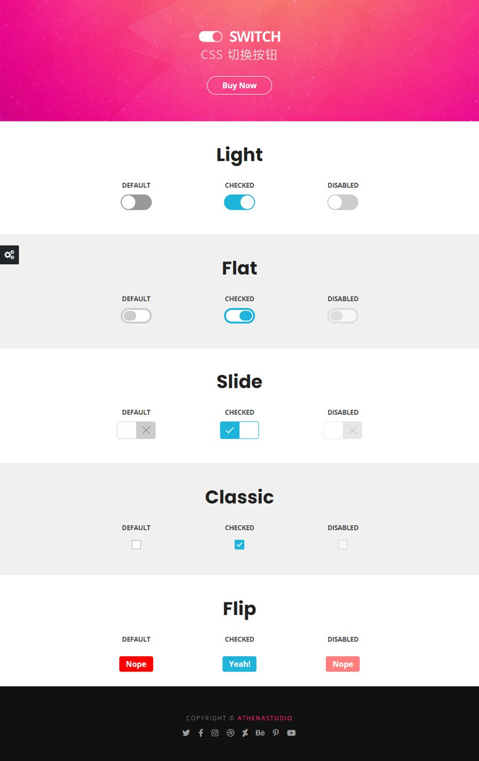Turn on the Light default switch
Viewport: 479px width, 761px height.
click(136, 202)
